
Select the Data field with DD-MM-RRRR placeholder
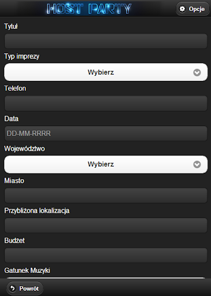tap(106, 134)
